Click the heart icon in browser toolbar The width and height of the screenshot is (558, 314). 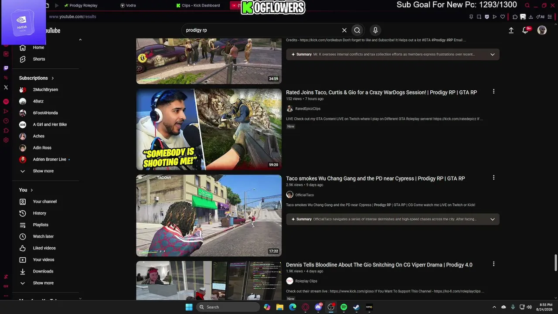[x=503, y=17]
